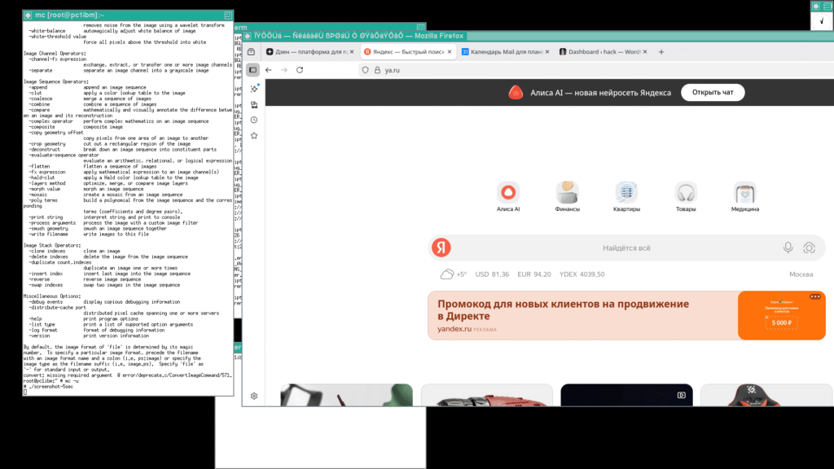This screenshot has width=834, height=469.
Task: Toggle the Firefox sidebar panel button
Action: click(x=253, y=70)
